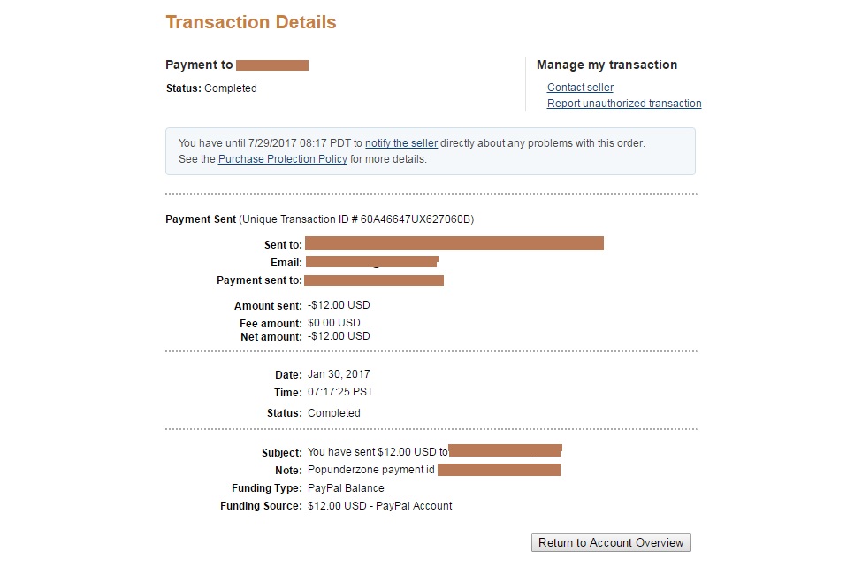862x568 pixels.
Task: Select the Unique Transaction ID text
Action: coord(356,219)
